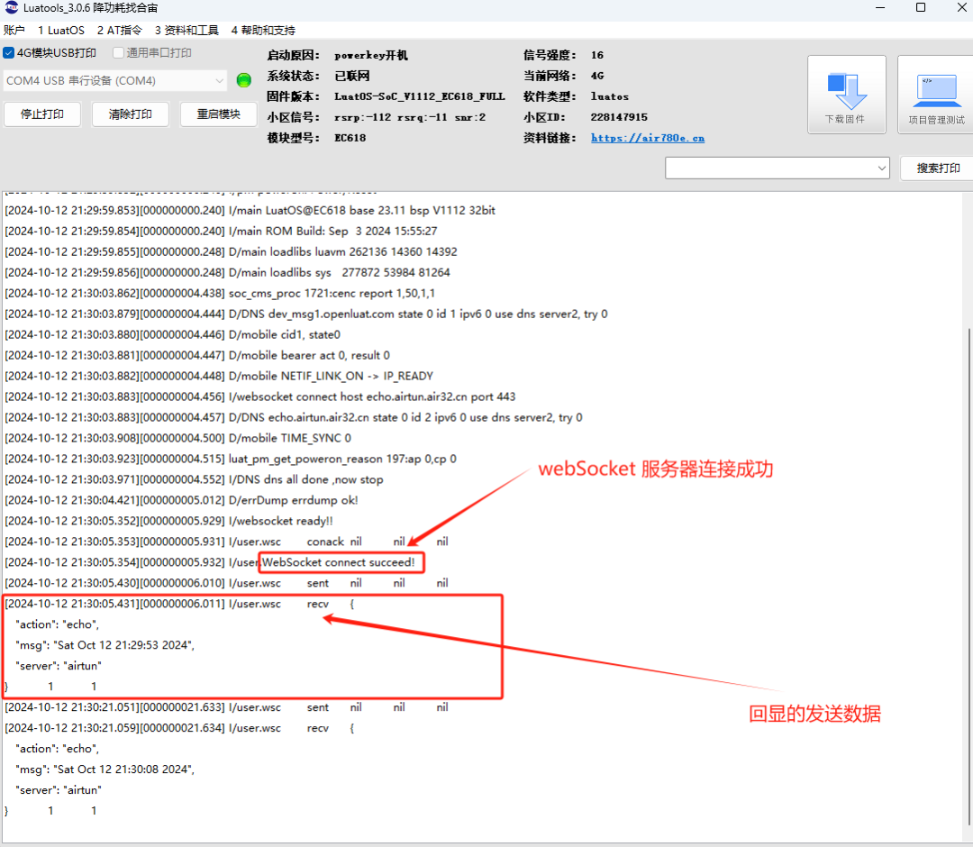The height and width of the screenshot is (847, 973).
Task: Click the download firmware icon button
Action: [846, 95]
